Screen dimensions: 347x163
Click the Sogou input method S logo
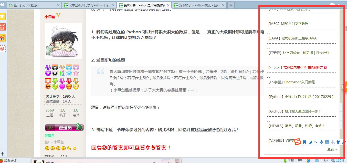point(297,142)
